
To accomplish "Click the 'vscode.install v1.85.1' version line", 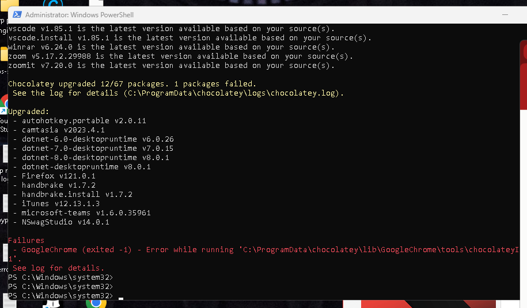I will [x=190, y=38].
